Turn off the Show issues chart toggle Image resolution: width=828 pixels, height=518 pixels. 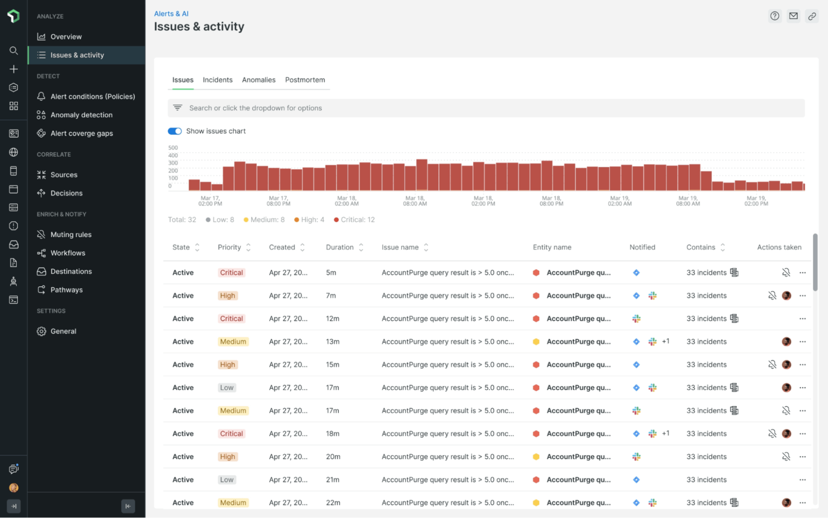[175, 130]
